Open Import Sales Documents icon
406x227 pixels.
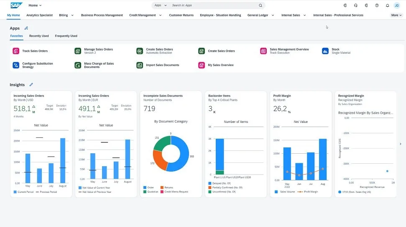click(140, 65)
